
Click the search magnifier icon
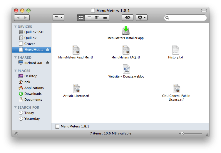(x=167, y=18)
